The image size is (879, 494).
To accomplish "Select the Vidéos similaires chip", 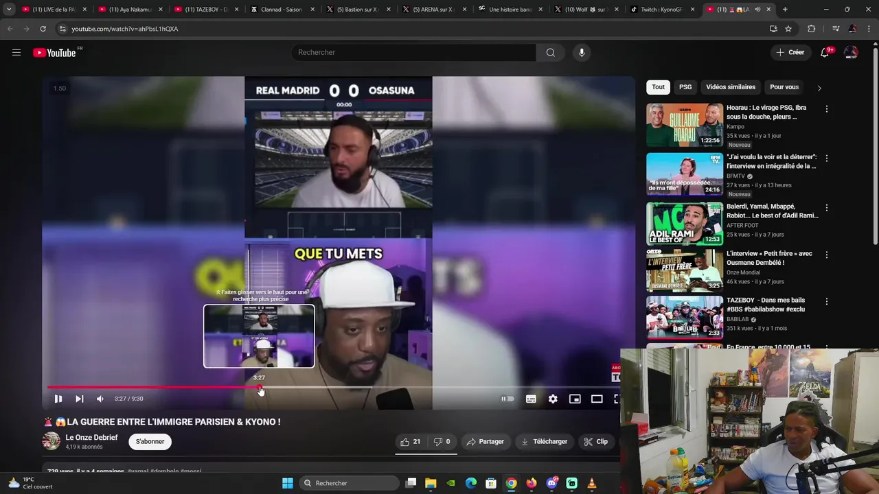I will 731,87.
